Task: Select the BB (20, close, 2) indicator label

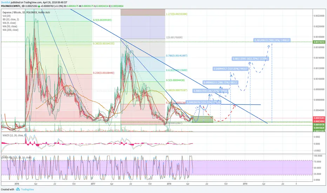Action: (x=11, y=19)
